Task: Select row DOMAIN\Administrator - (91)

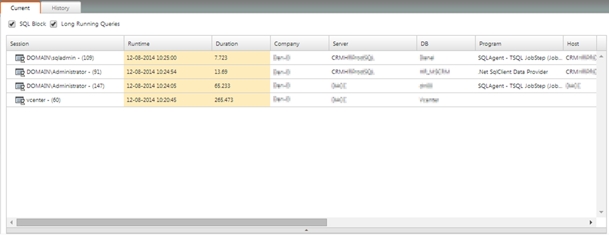Action: pos(301,72)
